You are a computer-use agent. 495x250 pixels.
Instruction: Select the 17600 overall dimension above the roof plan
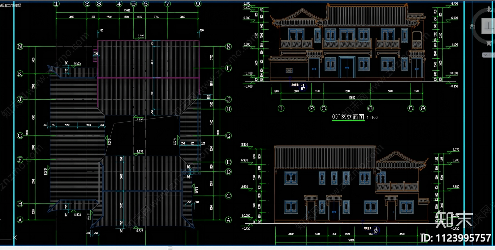coord(127,10)
